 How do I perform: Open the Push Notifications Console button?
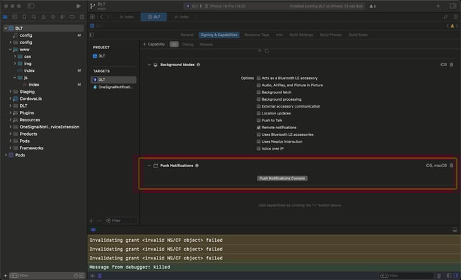pos(282,179)
